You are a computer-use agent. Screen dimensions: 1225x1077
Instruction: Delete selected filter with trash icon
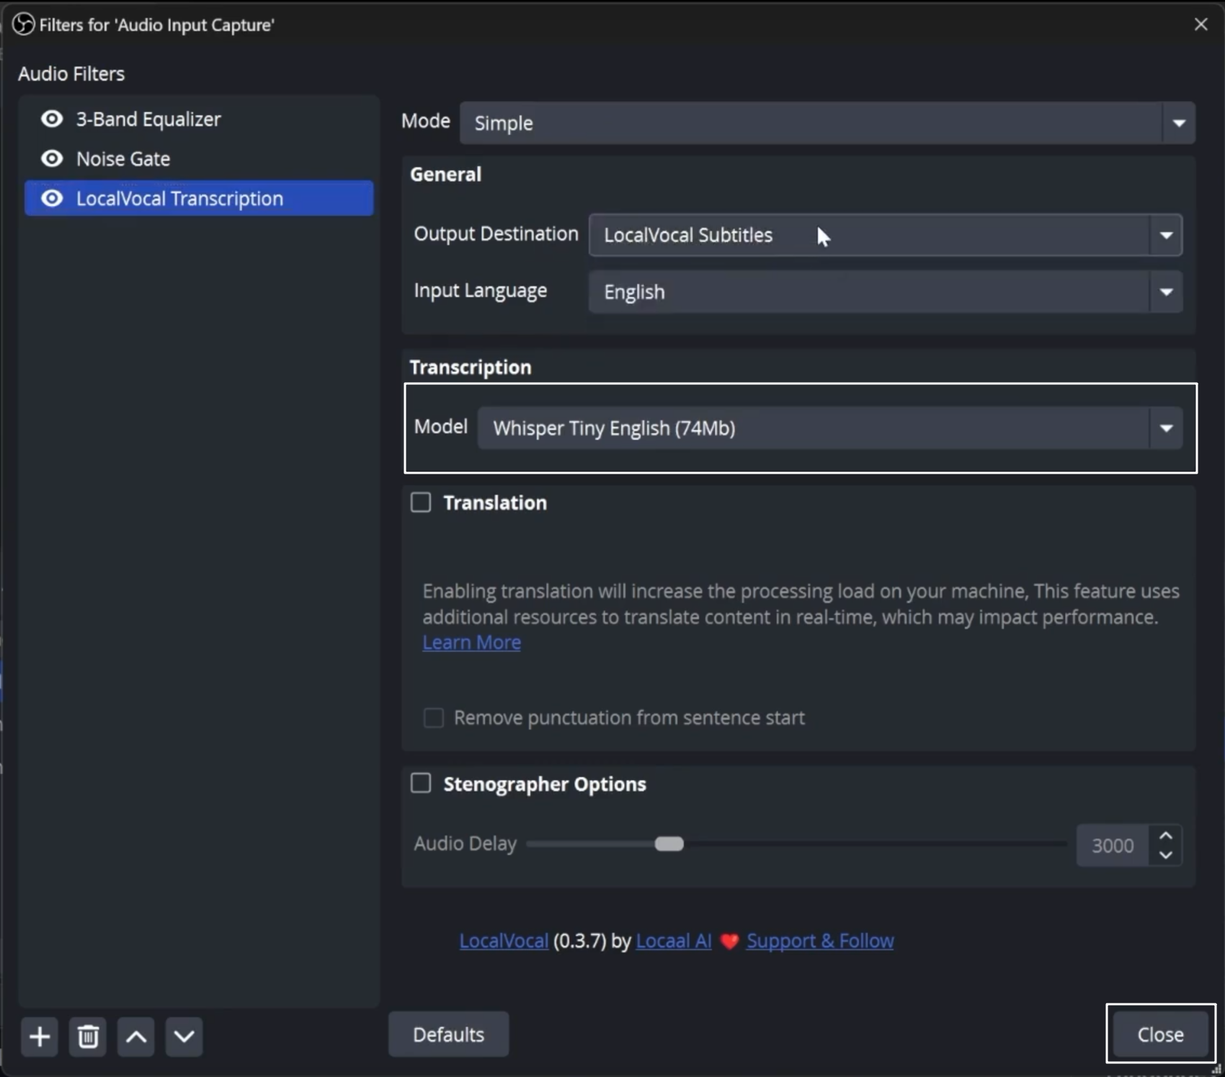point(88,1037)
